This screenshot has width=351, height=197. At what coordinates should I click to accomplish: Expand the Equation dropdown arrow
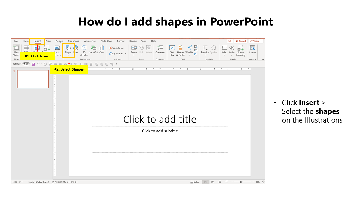[205, 55]
